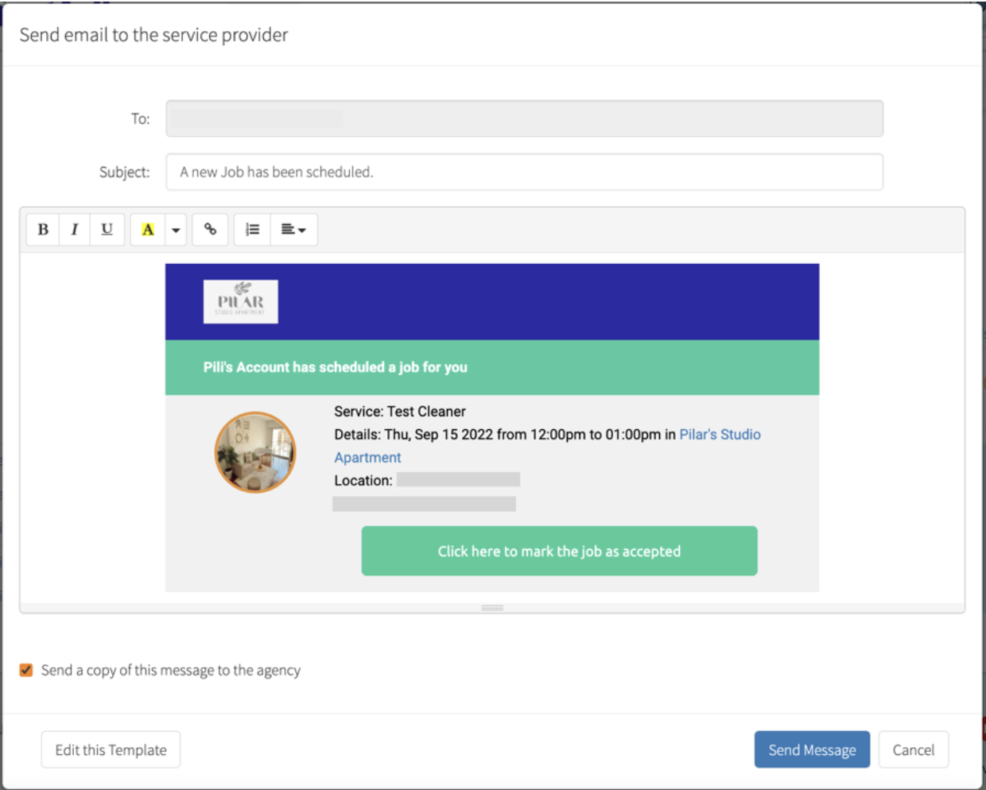Viewport: 986px width, 790px height.
Task: Click Edit this Template
Action: [110, 749]
